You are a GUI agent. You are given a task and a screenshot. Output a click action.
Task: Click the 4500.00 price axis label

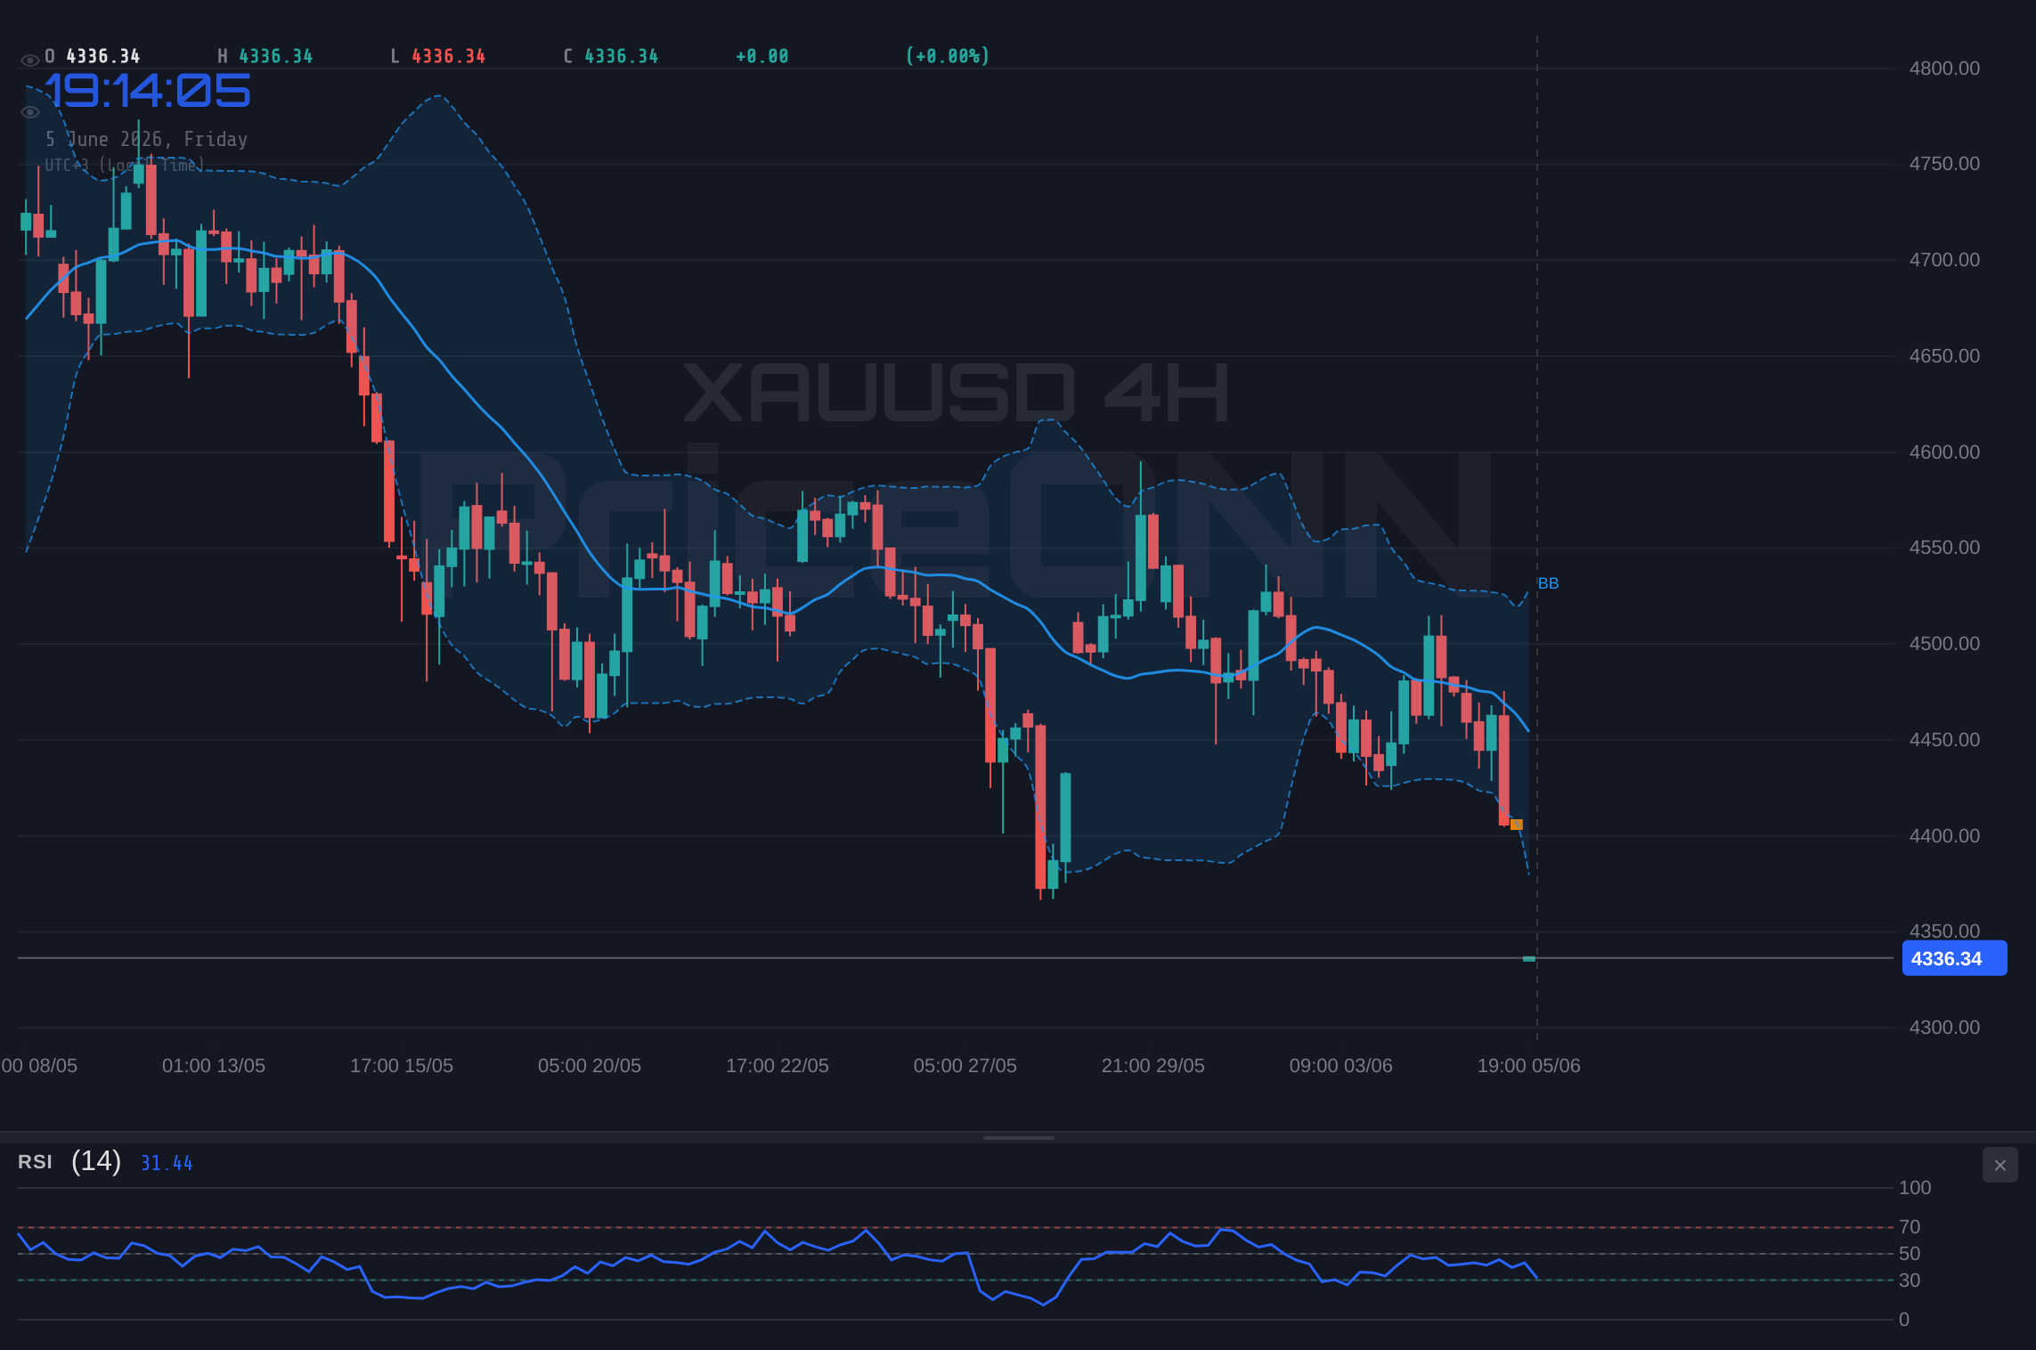click(x=1944, y=644)
